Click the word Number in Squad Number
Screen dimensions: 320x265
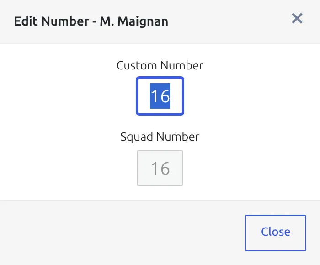178,137
